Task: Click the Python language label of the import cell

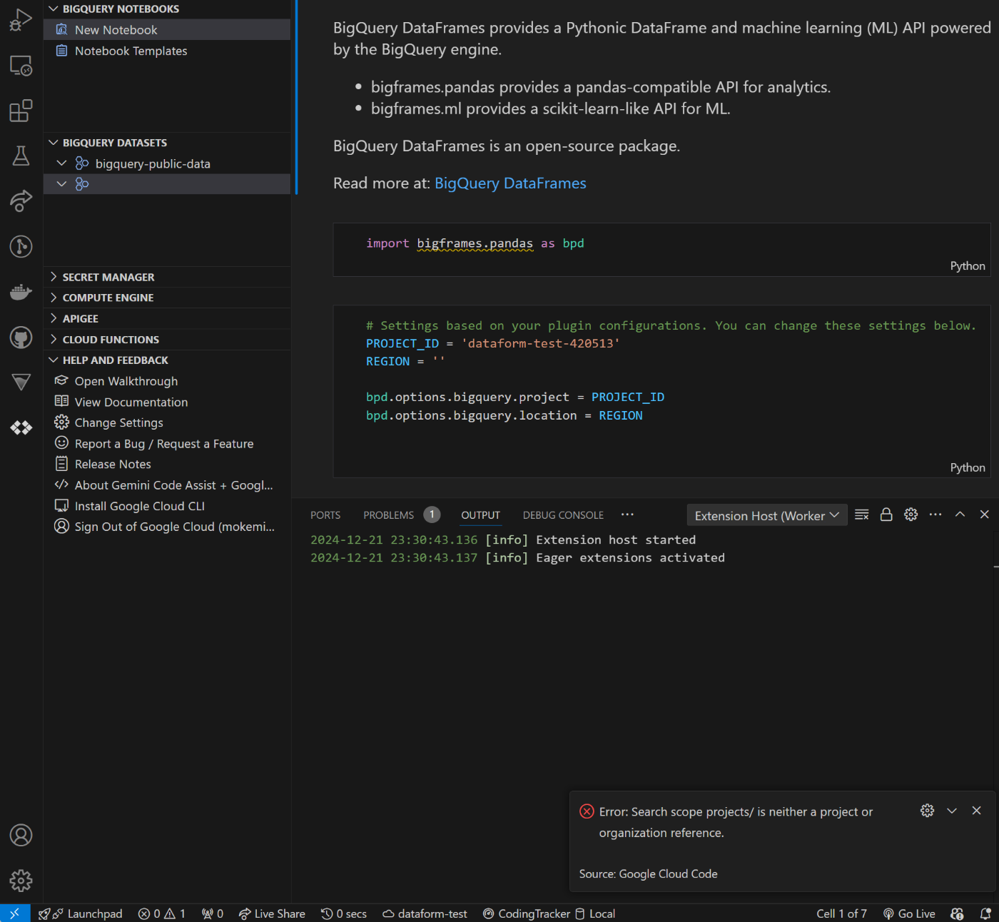Action: [x=968, y=265]
